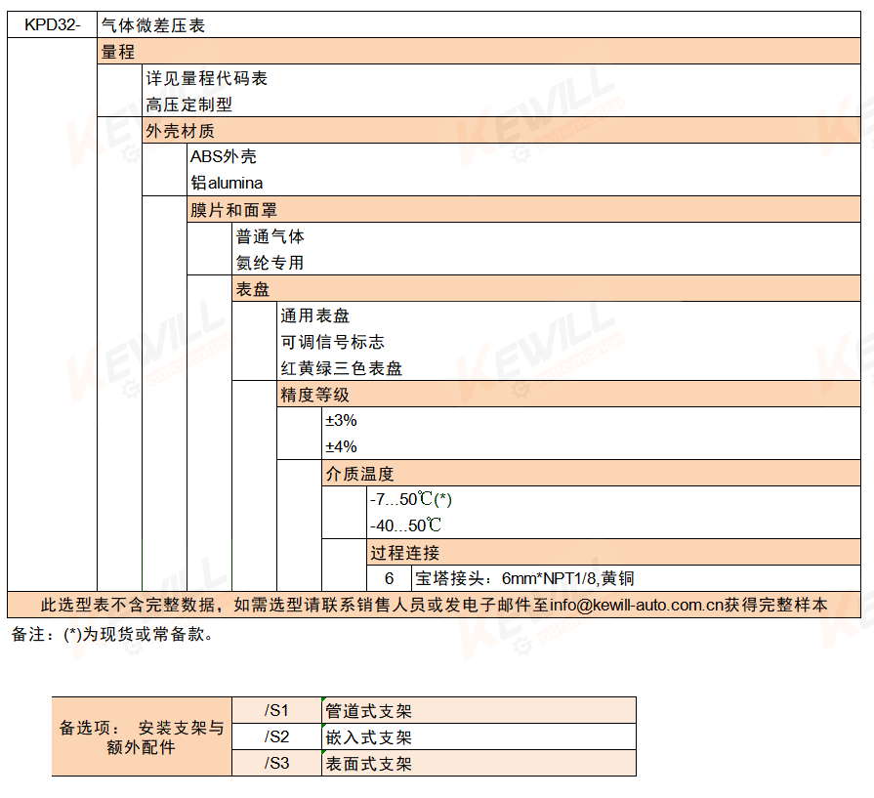Viewport: 874px width, 798px height.
Task: Select the ±4% accuracy option
Action: tap(592, 446)
